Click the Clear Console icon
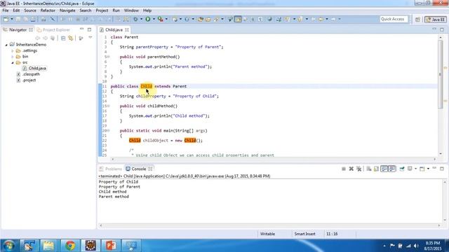The image size is (449, 252). click(x=369, y=169)
